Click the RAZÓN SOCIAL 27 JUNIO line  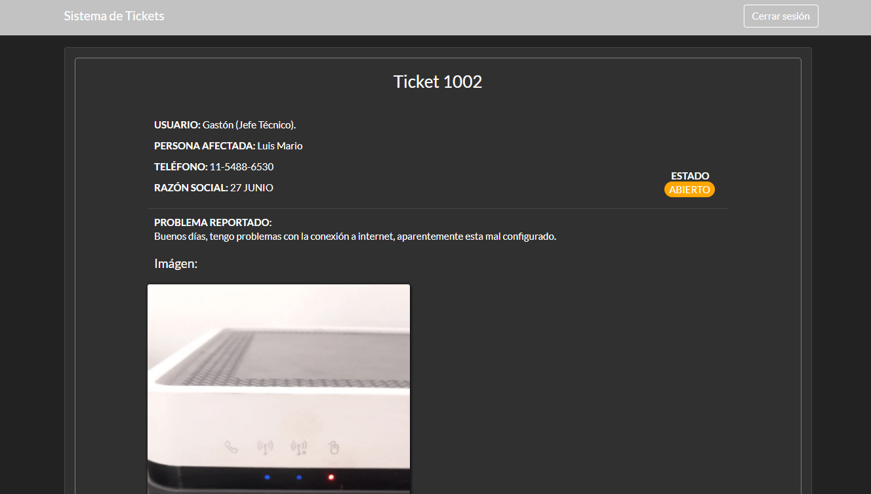[214, 188]
